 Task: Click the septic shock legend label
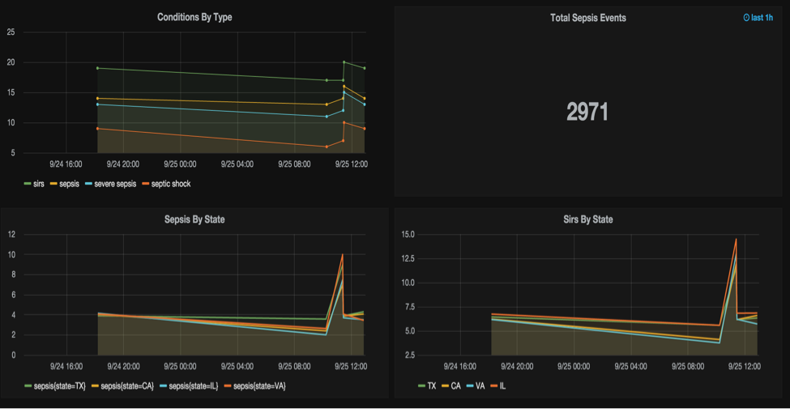(171, 184)
